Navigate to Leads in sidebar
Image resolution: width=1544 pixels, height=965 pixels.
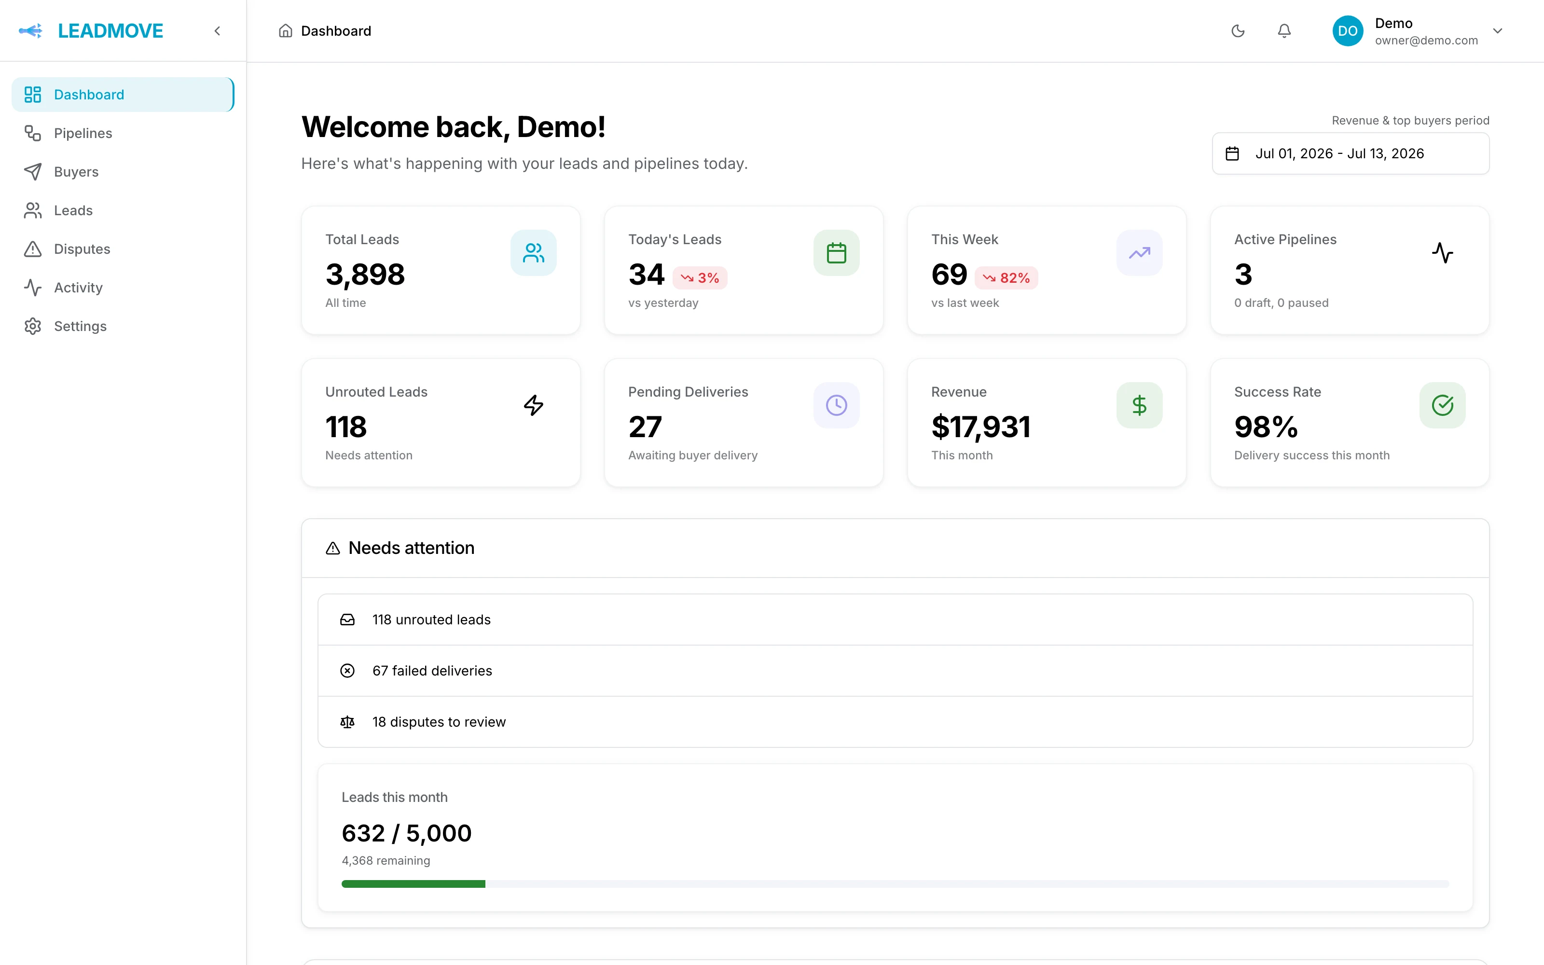(123, 210)
